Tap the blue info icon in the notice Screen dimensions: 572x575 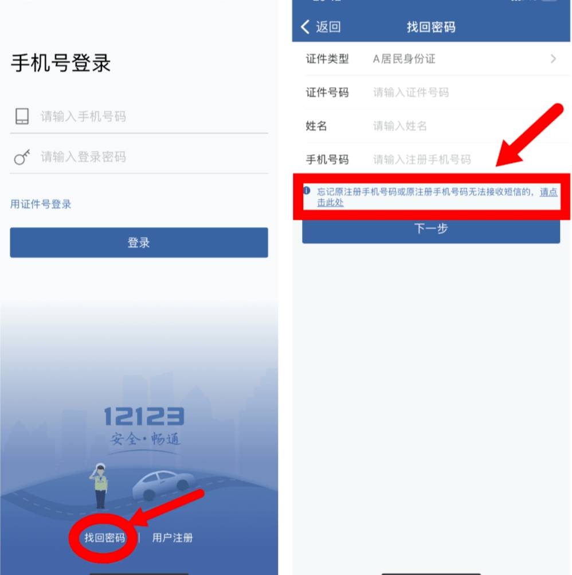click(307, 190)
